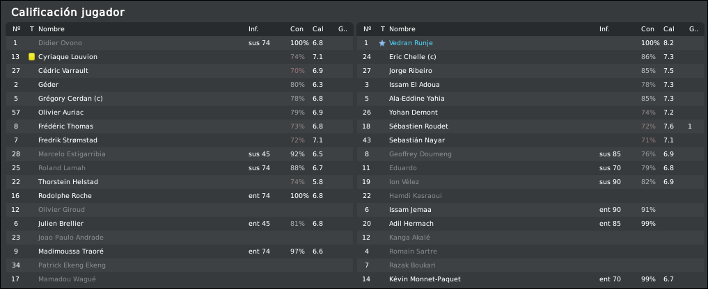
Task: Select Thorstein Helstad row
Action: click(x=179, y=182)
